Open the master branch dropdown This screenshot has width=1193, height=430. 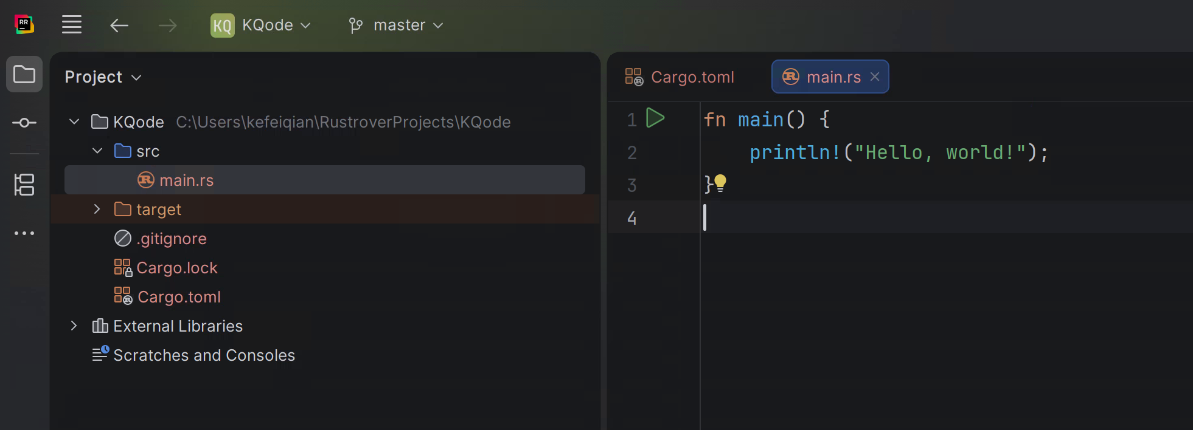(396, 26)
